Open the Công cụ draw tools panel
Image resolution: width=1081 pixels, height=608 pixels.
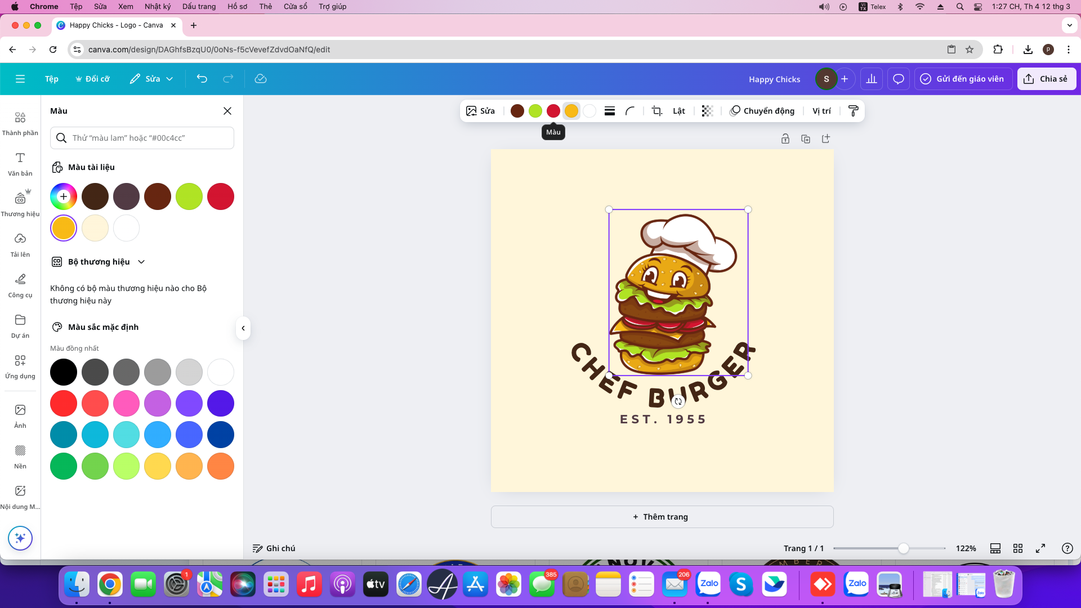pos(20,285)
